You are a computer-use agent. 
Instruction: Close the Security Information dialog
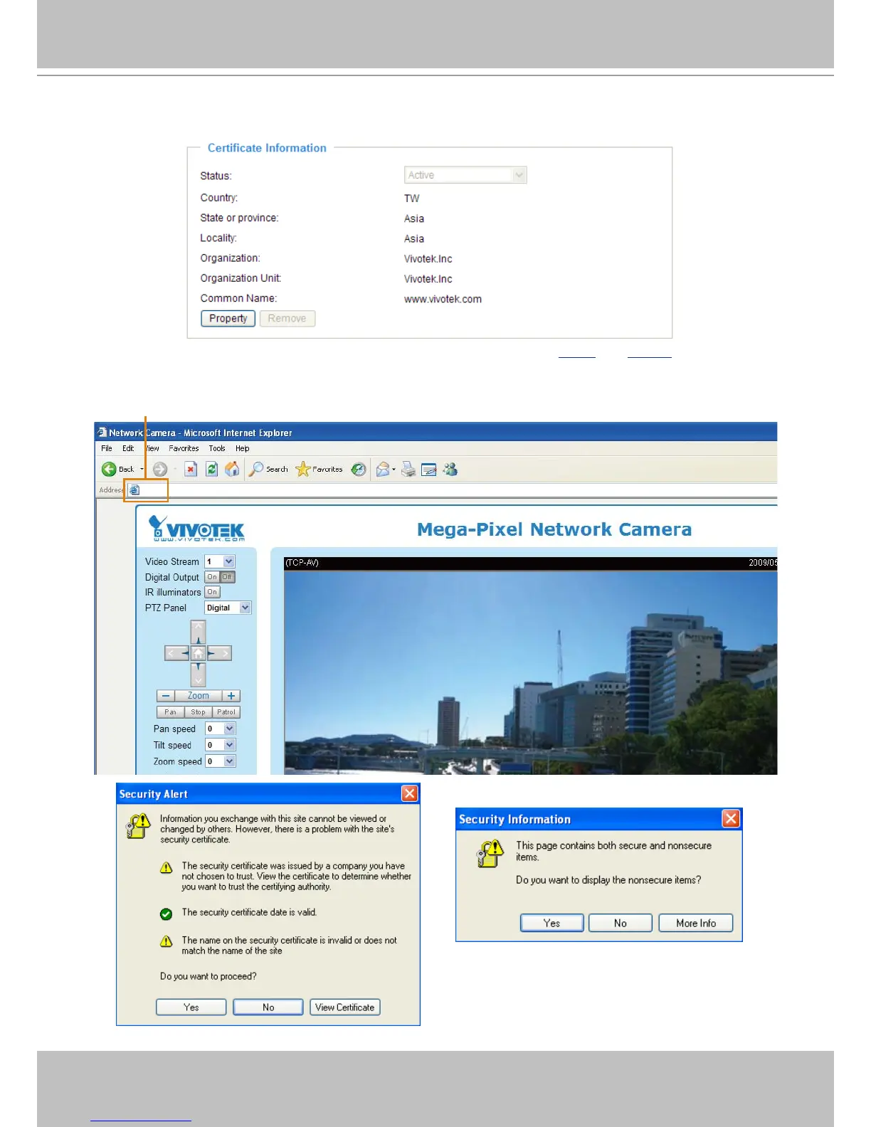tap(731, 819)
